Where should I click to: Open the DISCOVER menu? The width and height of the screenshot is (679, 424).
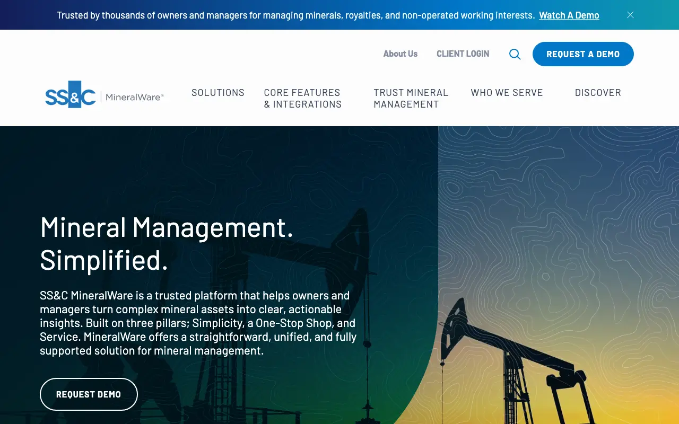(598, 93)
